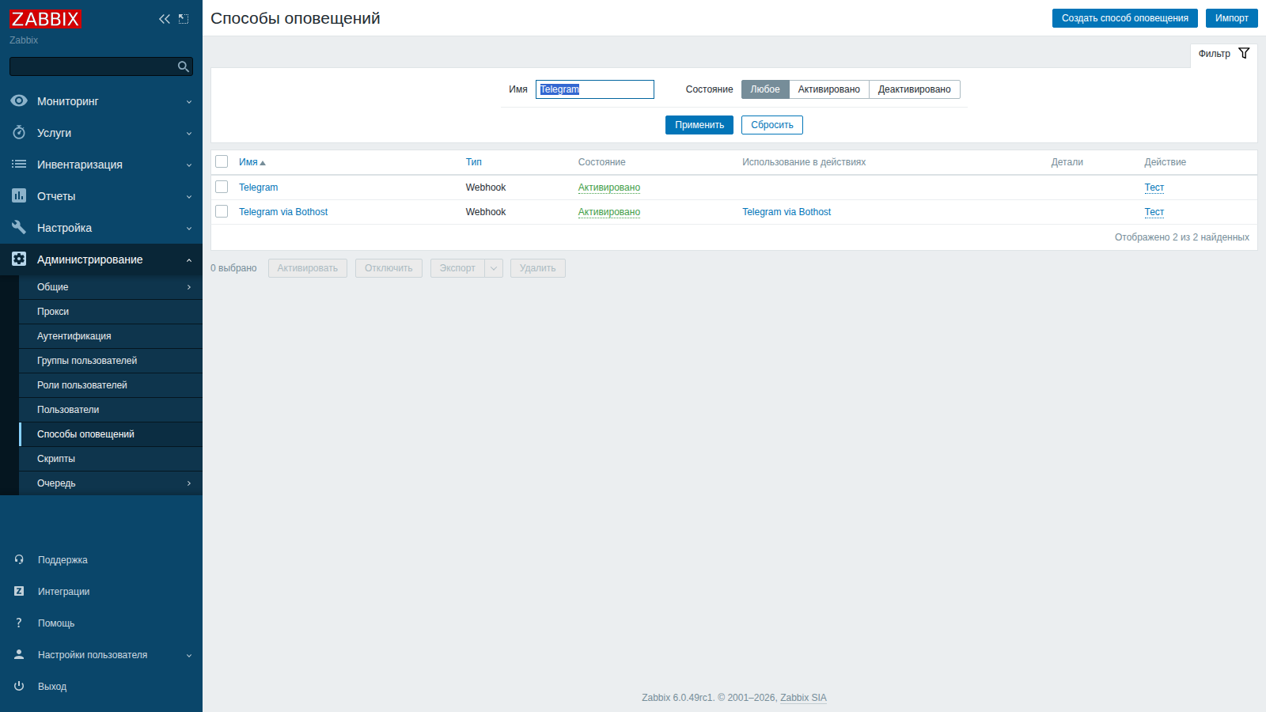1266x712 pixels.
Task: Select state filter 'Любое'
Action: tap(765, 89)
